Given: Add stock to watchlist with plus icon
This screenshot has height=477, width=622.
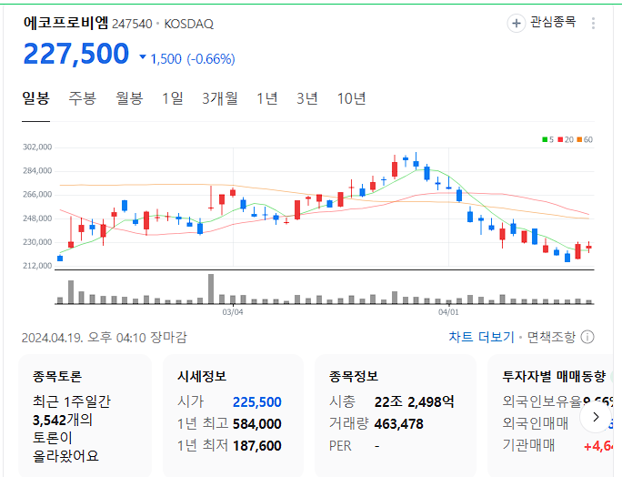Looking at the screenshot, I should (517, 23).
